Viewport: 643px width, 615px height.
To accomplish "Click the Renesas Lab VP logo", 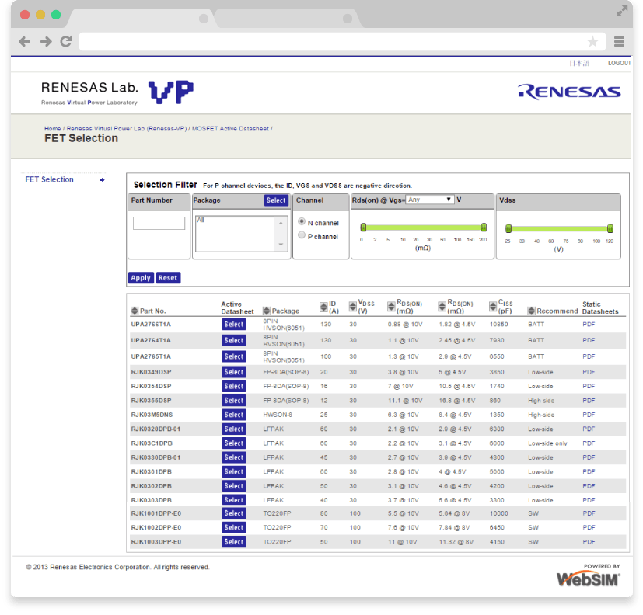I will 117,92.
